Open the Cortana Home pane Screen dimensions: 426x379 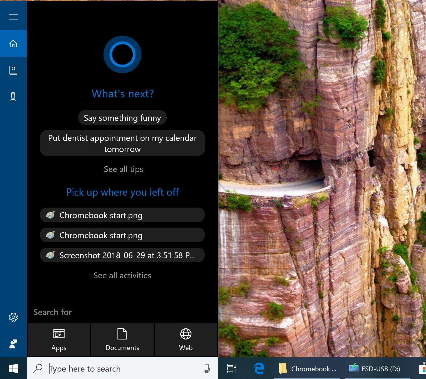13,43
